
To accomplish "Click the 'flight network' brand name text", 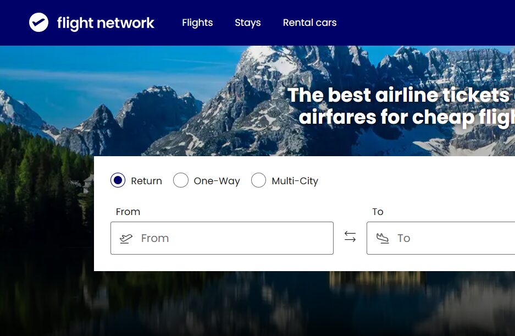I will coord(106,23).
